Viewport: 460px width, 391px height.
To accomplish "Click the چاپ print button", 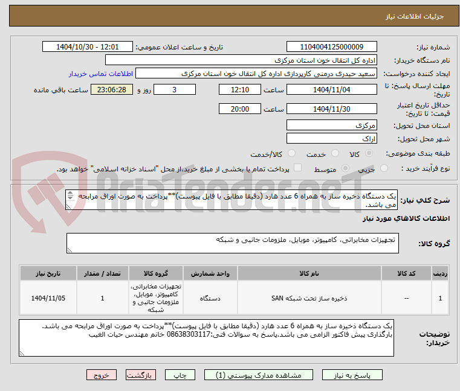I will (x=180, y=375).
